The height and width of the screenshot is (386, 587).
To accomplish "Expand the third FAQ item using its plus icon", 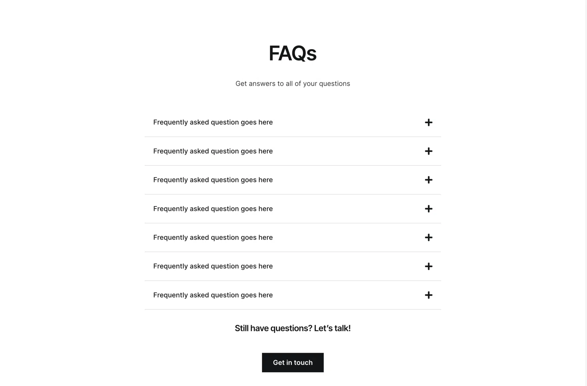I will point(429,180).
